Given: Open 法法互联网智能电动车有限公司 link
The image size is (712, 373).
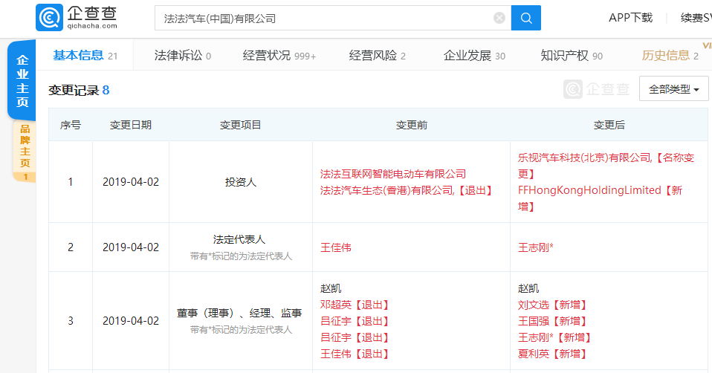Looking at the screenshot, I should [392, 174].
